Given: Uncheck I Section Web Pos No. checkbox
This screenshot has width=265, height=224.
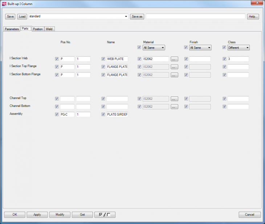Looking at the screenshot, I should pyautogui.click(x=57, y=59).
